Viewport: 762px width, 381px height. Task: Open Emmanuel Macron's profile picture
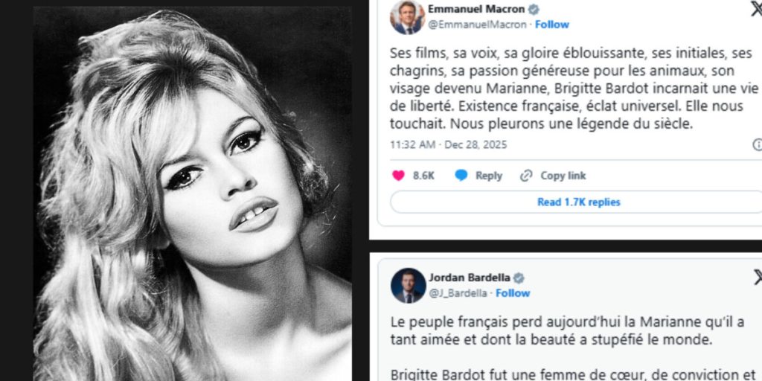[407, 17]
